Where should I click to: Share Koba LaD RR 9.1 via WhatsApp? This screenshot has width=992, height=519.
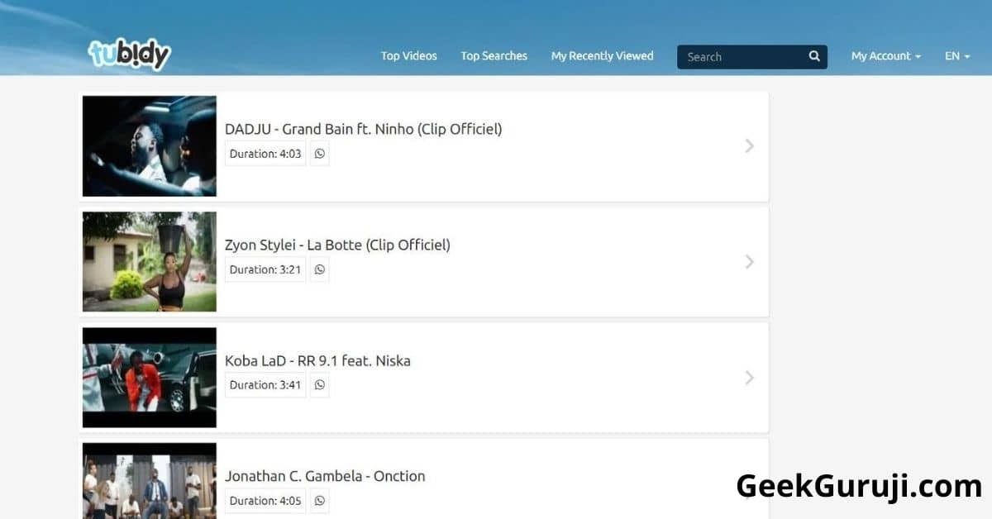(x=320, y=385)
